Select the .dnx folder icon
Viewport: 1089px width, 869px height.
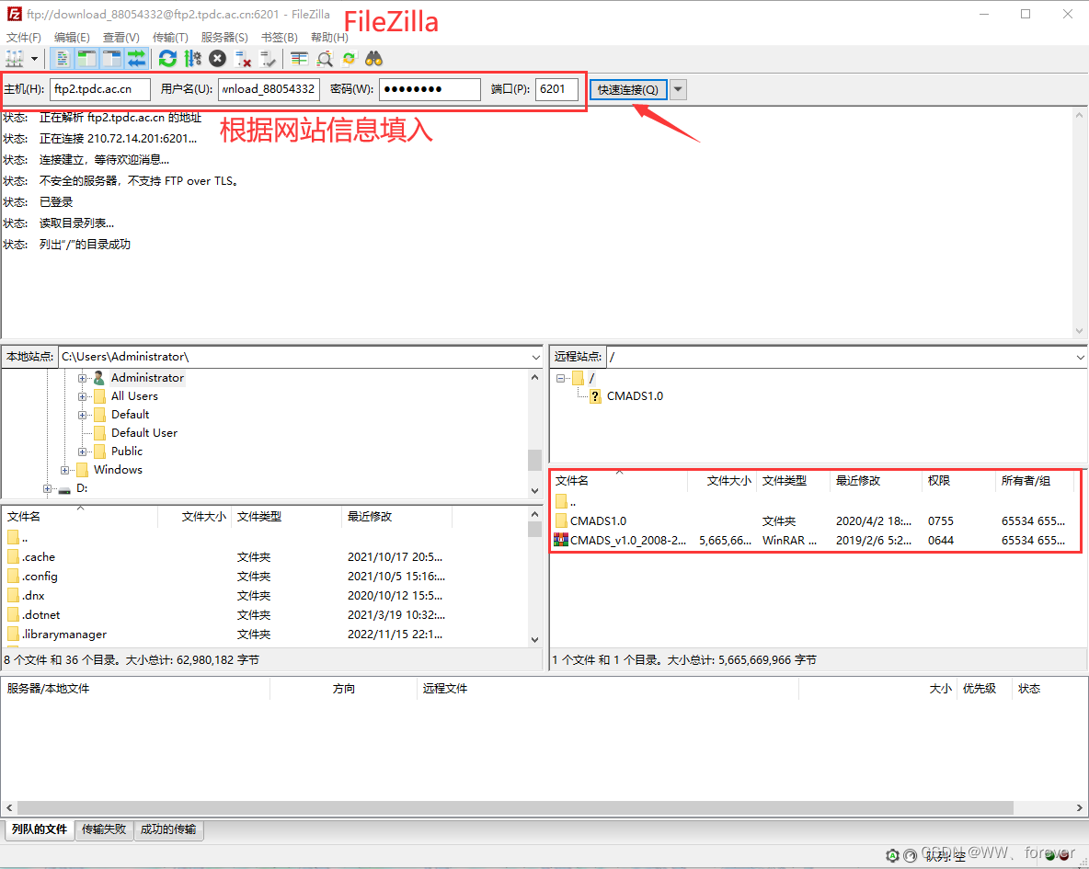(13, 596)
